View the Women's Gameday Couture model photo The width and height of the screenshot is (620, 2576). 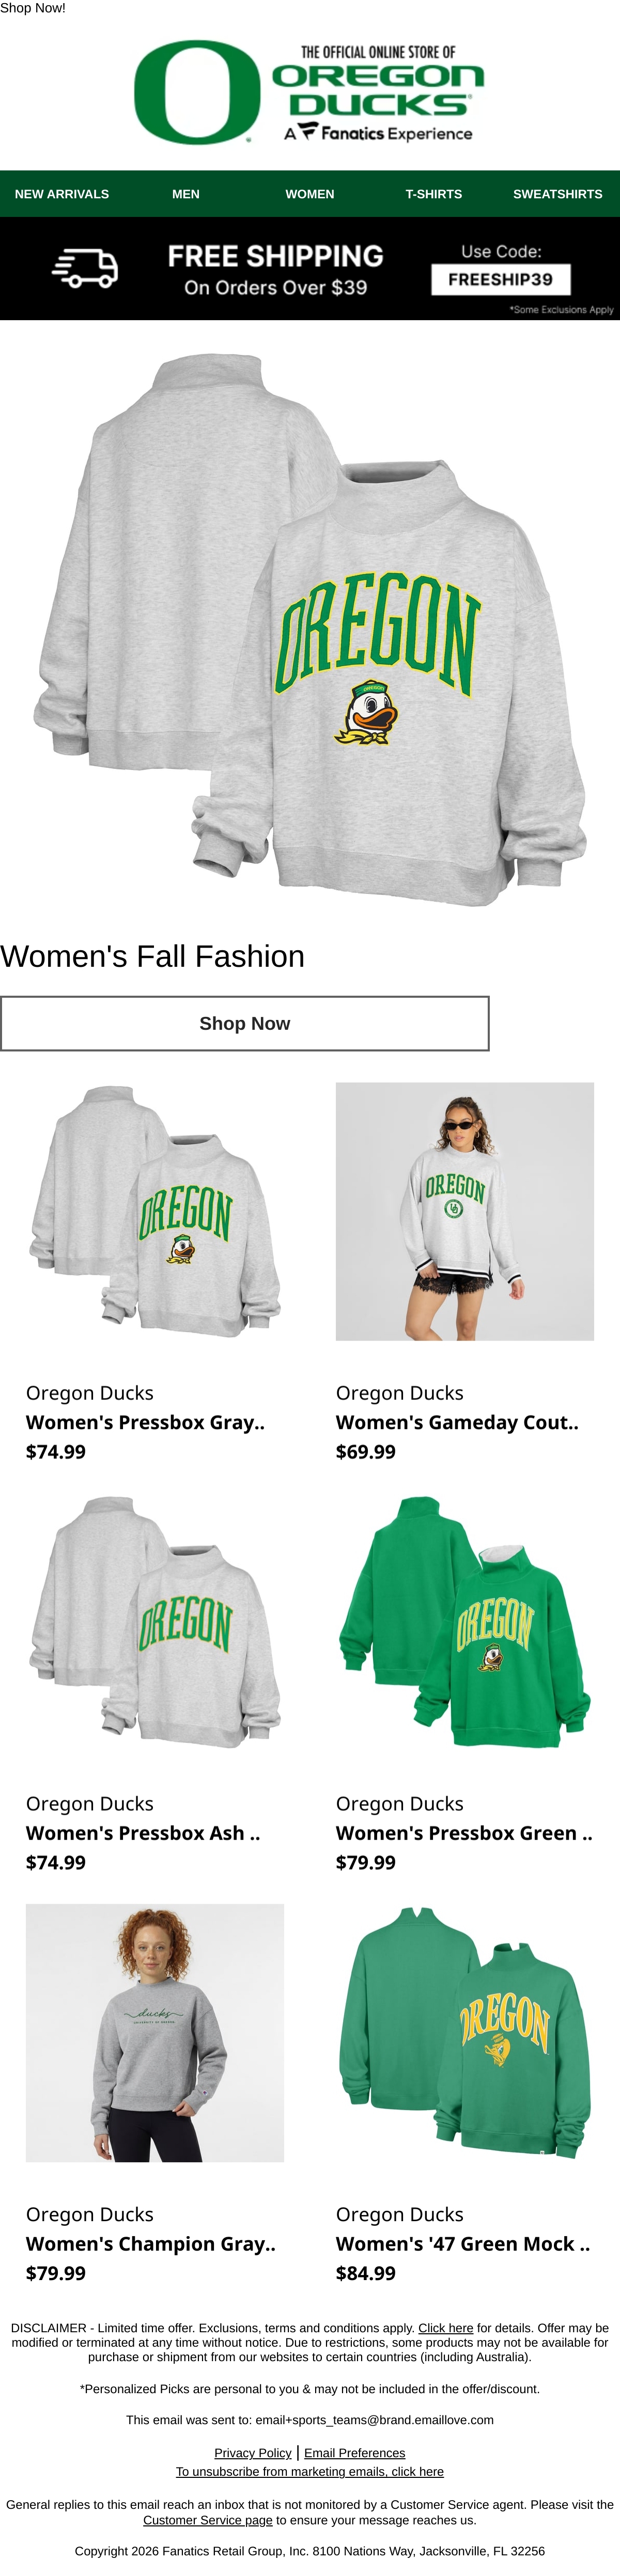tap(465, 1211)
